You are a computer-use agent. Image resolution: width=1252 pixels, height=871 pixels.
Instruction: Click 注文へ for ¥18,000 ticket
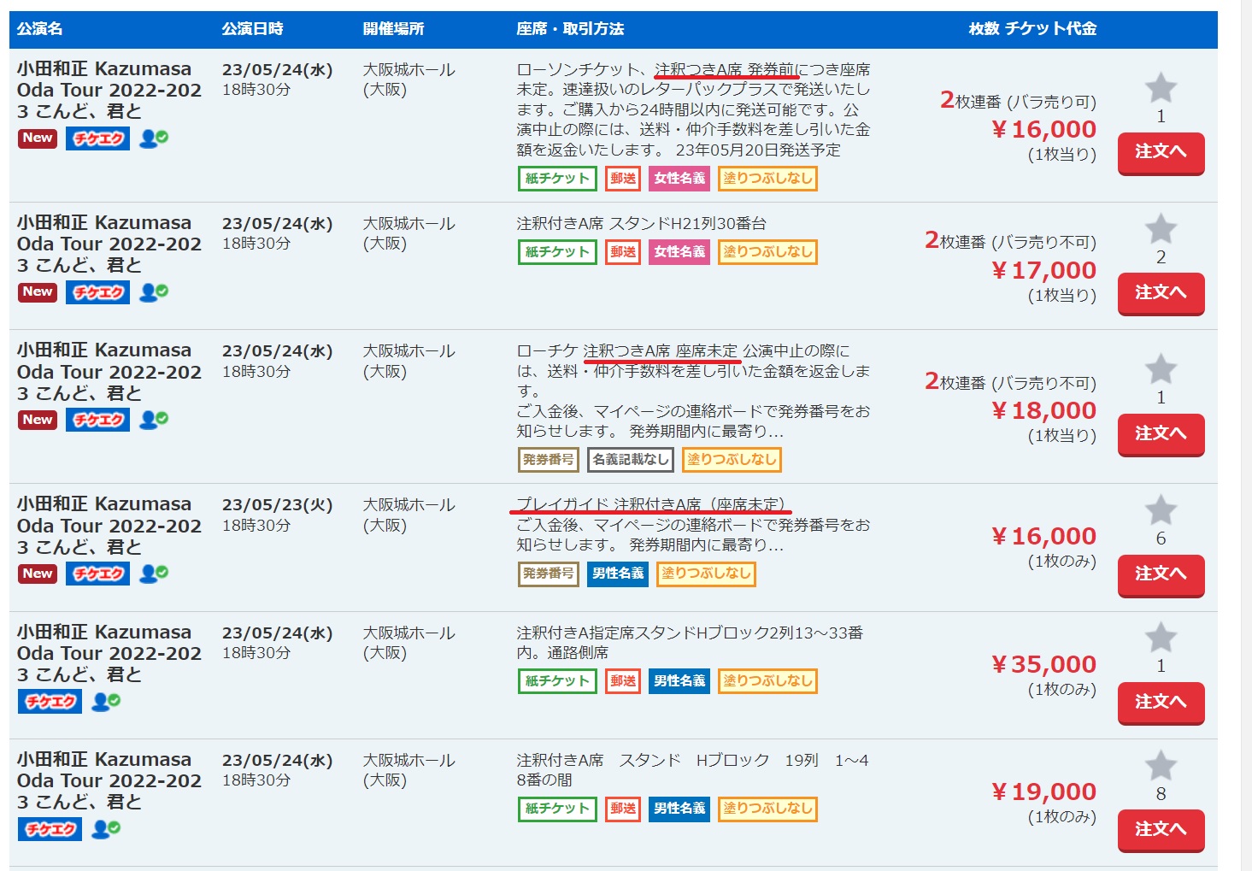(x=1161, y=434)
